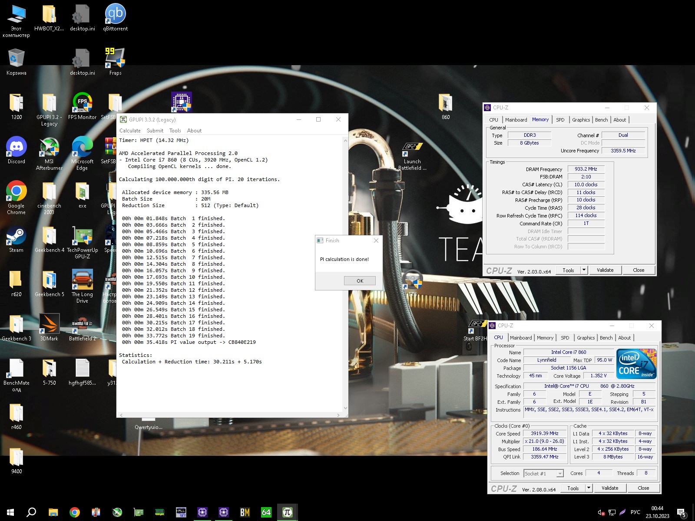Open Bench tab in upper CPU-Z
This screenshot has width=695, height=521.
point(602,120)
